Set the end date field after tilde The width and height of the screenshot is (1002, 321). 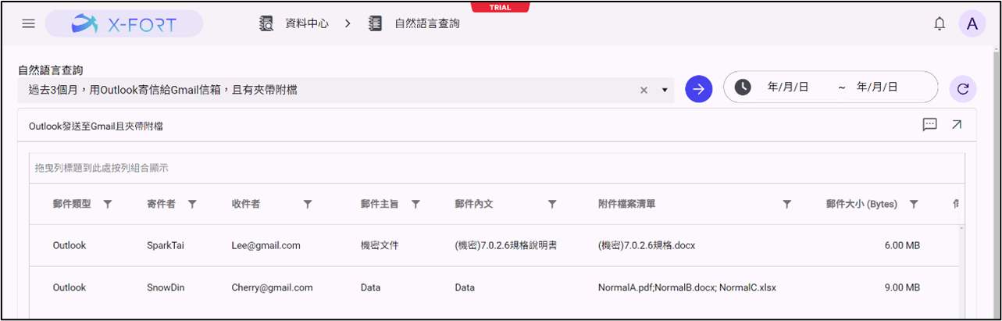[x=877, y=87]
